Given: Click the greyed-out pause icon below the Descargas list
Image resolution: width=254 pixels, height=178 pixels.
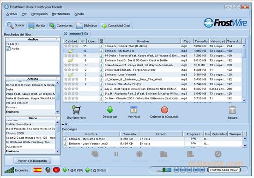Looking at the screenshot, I should click(116, 154).
